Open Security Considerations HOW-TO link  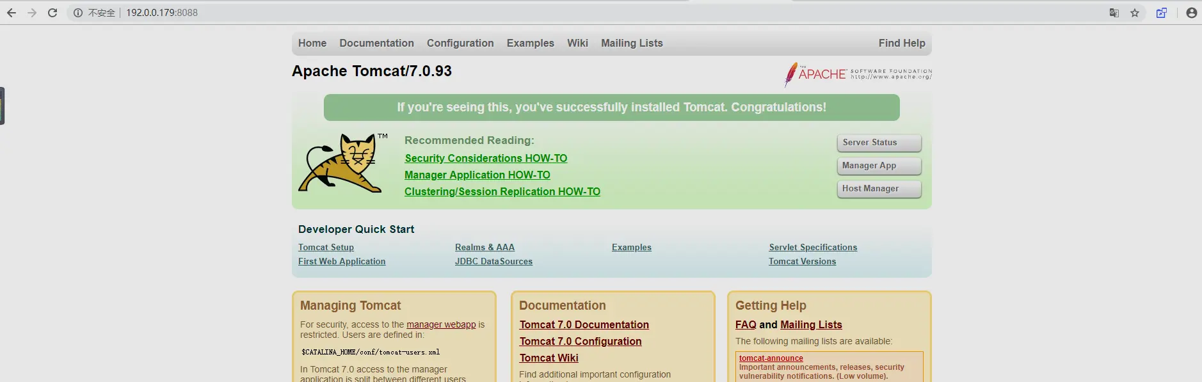486,158
